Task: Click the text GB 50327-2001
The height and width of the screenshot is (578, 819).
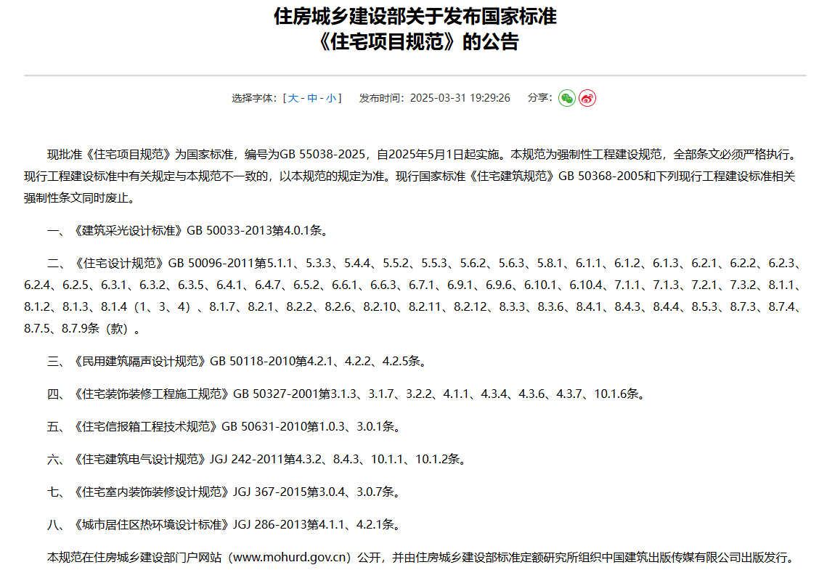Action: tap(276, 394)
